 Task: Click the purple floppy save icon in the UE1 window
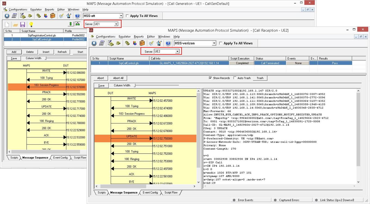[23, 25]
